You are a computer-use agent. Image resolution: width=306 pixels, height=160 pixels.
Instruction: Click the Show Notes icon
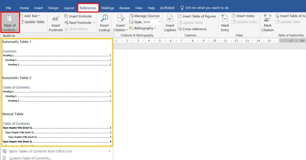pyautogui.click(x=66, y=29)
